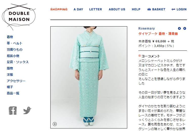
Task: Go to previous product arrow
Action: point(179,29)
